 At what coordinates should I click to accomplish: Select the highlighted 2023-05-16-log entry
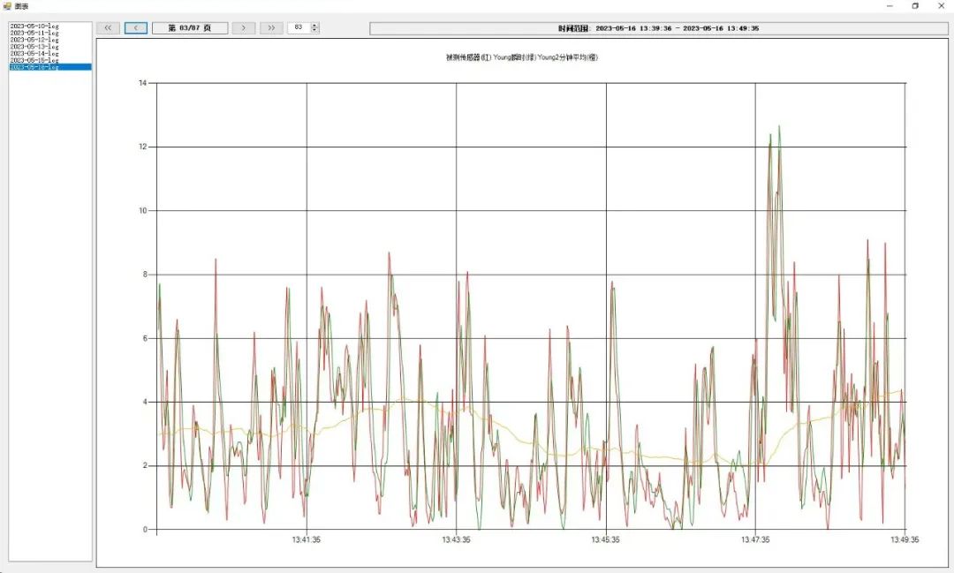tap(34, 67)
